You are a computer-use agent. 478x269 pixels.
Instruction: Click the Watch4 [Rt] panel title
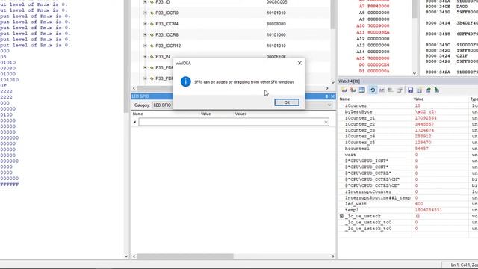349,81
